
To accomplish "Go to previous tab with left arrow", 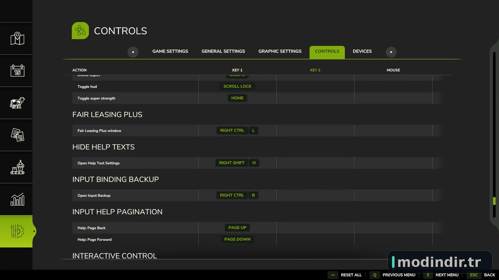I will 133,52.
